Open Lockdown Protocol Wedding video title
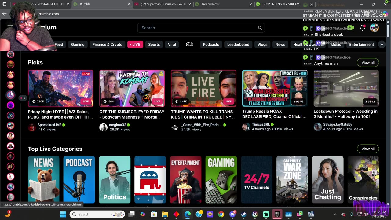 tap(345, 114)
